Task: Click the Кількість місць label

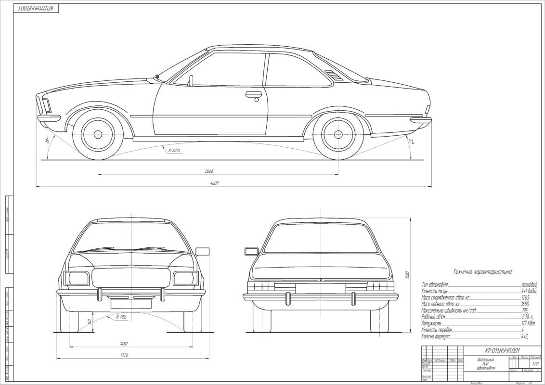Action: click(435, 291)
